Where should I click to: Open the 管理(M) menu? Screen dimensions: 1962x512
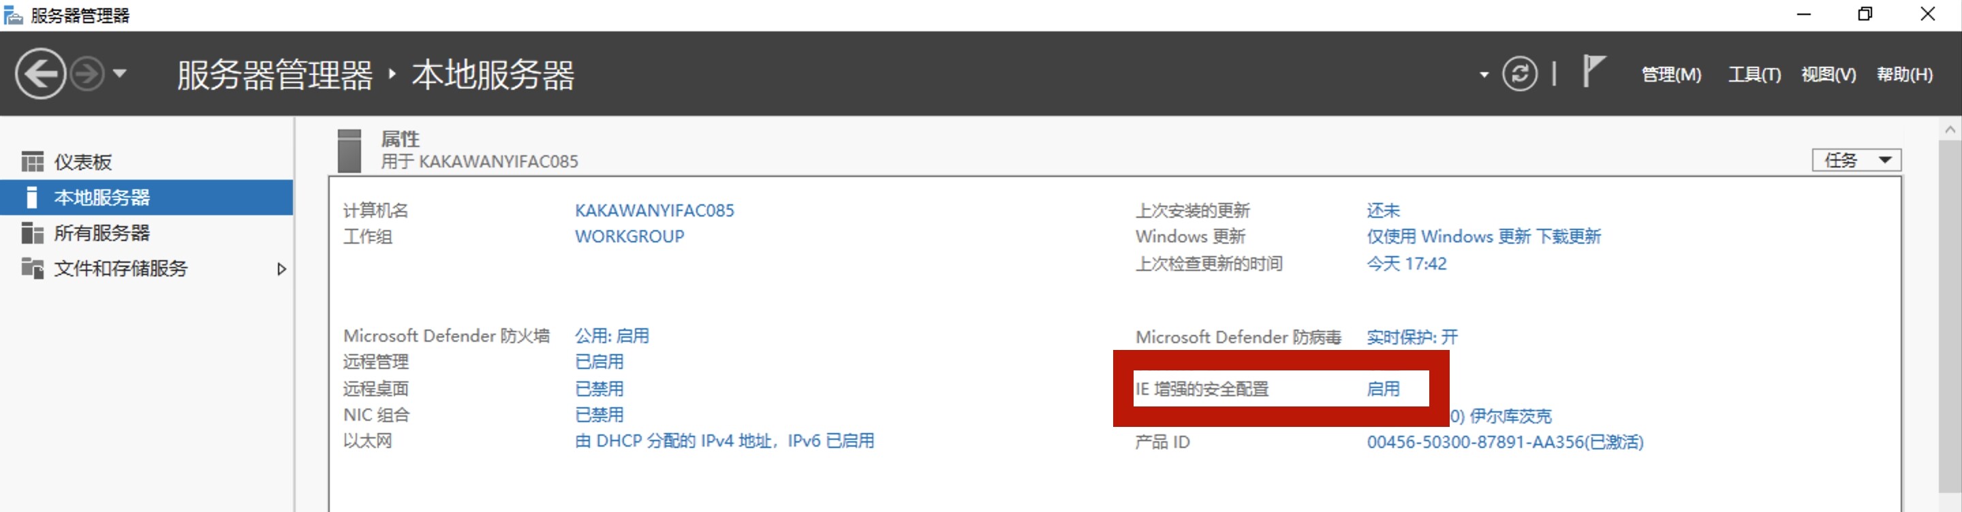pos(1670,75)
